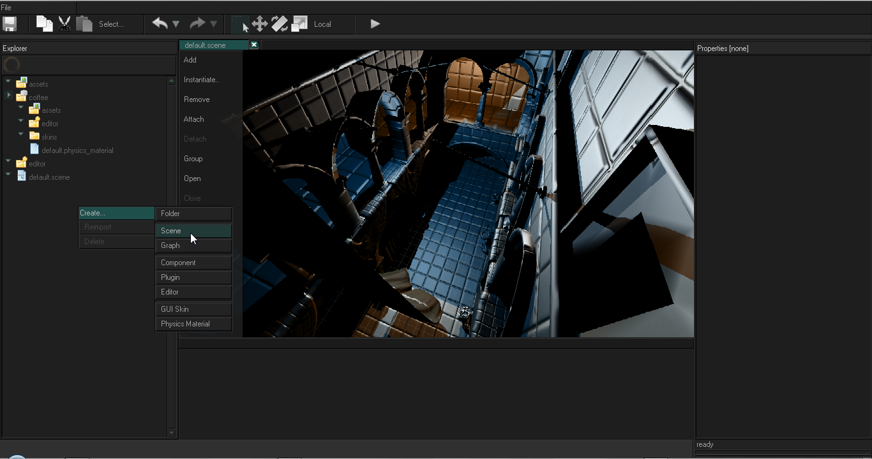872x459 pixels.
Task: Expand the coffee folder in Explorer
Action: tap(9, 96)
